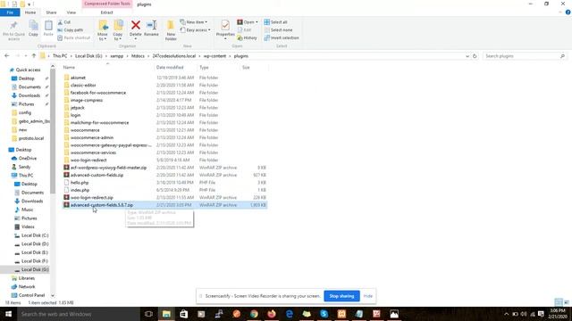Screen dimensions: 572x321
Task: Select Local Disk (C:) in navigation pane
Action: pyautogui.click(x=35, y=235)
